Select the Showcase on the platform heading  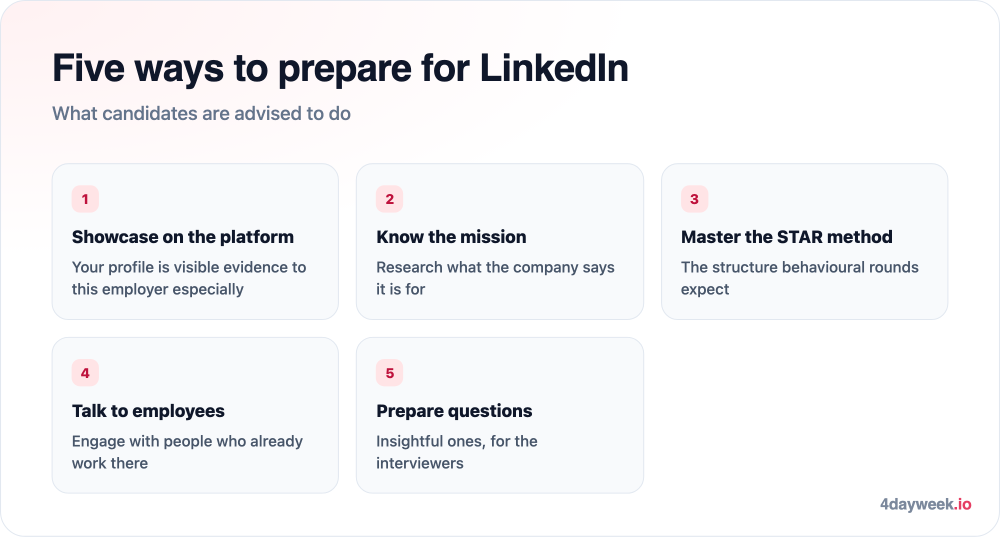pos(183,237)
